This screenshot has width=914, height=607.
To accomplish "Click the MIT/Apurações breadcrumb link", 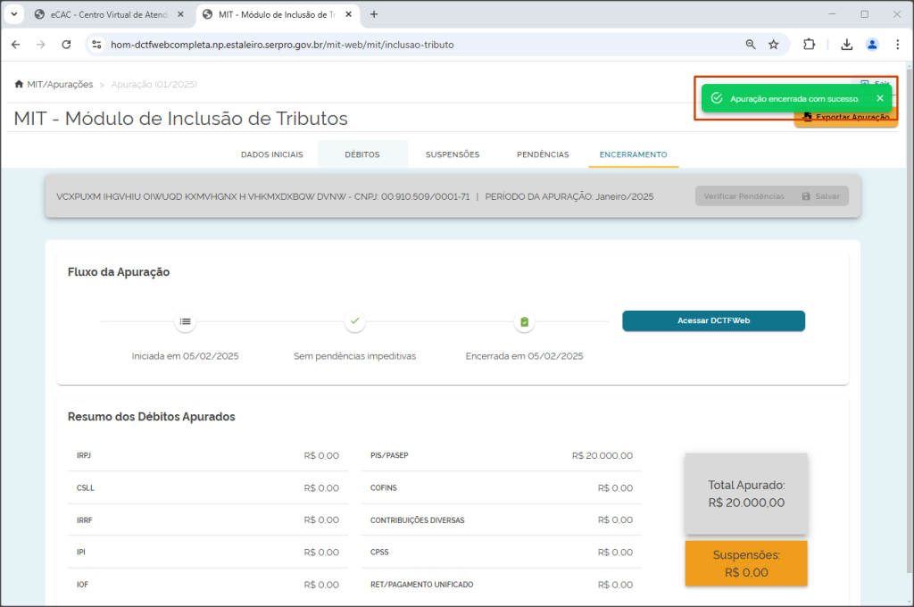I will coord(60,84).
